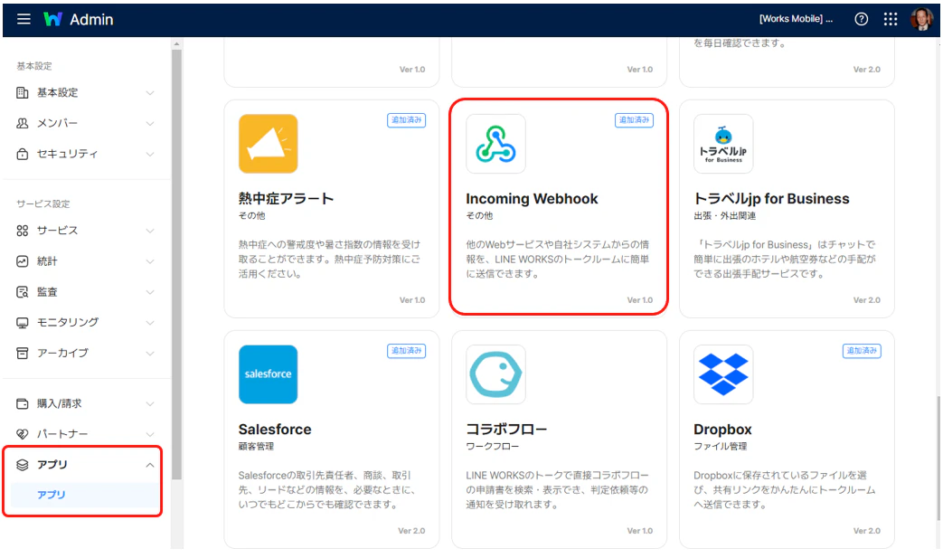
Task: Click the セキュリティ lock icon
Action: point(23,154)
